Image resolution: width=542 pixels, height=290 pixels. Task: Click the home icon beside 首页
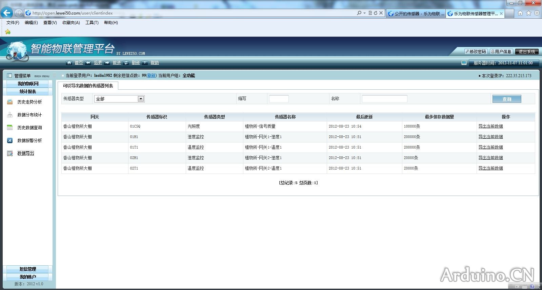coord(69,63)
